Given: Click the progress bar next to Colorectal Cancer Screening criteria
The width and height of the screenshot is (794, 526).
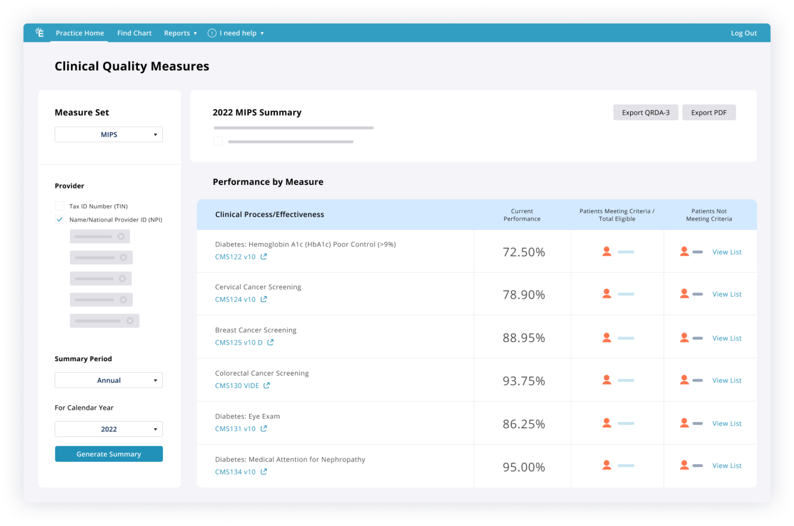Looking at the screenshot, I should (626, 379).
